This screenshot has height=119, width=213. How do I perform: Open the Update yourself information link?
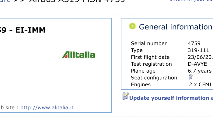tap(171, 98)
